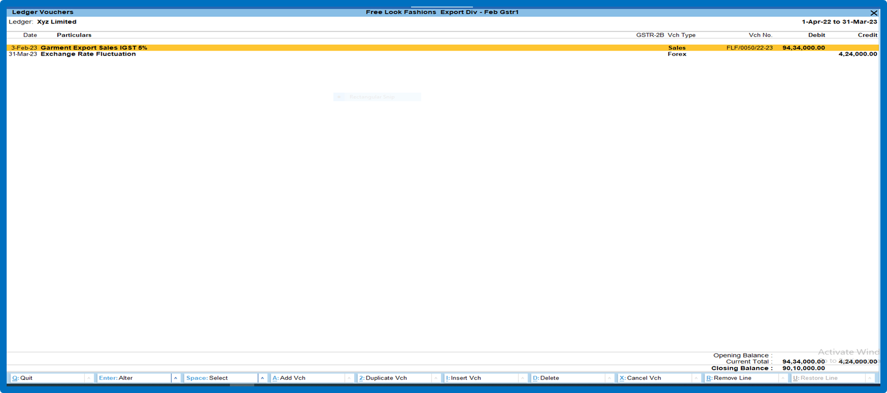This screenshot has height=393, width=887.
Task: Expand the caret next to Remove Line
Action: [x=783, y=378]
